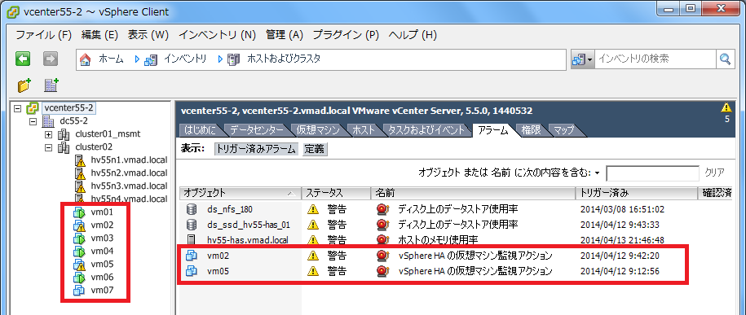
Task: Click the vcenter55-2 server icon in tree
Action: pos(33,108)
